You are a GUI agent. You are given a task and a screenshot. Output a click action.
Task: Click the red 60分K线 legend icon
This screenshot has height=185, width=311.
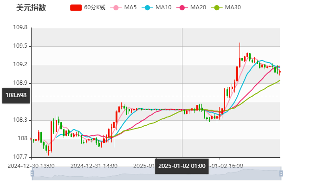(76, 8)
